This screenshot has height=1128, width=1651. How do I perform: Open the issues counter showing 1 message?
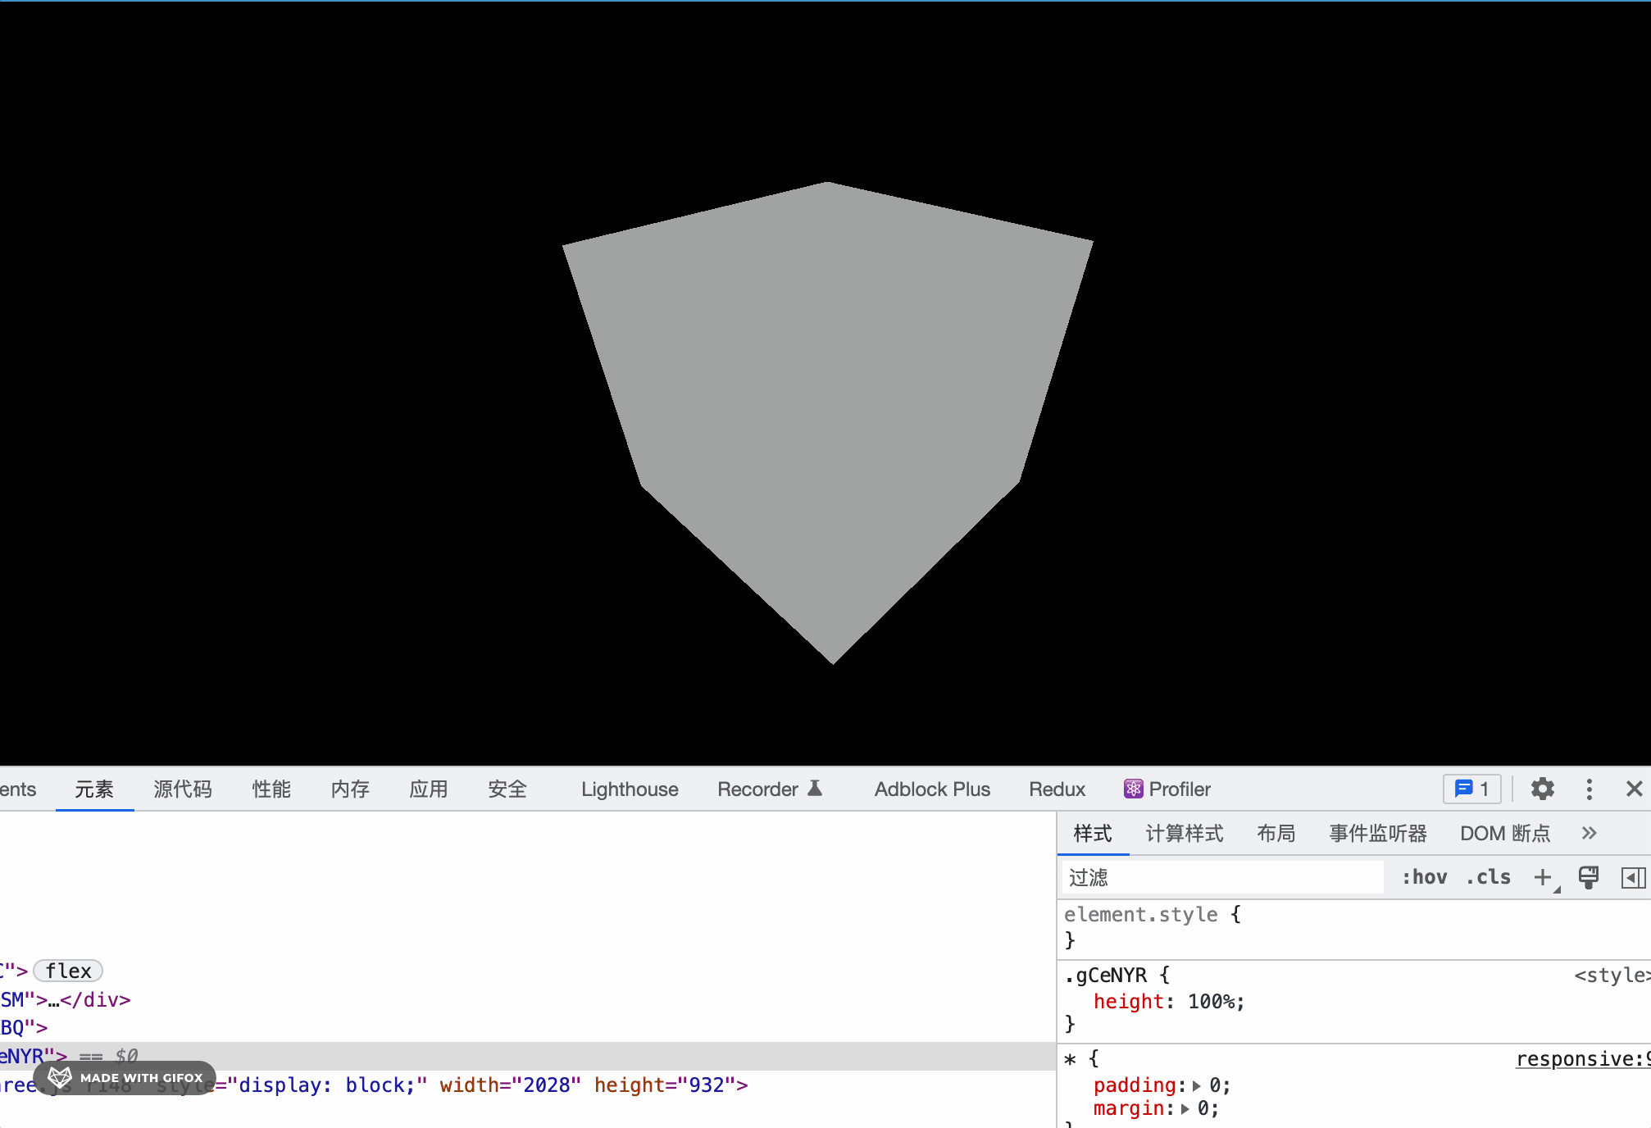pyautogui.click(x=1471, y=789)
